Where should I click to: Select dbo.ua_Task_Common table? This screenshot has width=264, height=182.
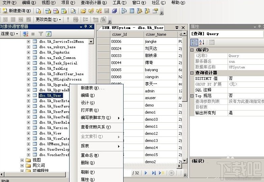coord(57,58)
